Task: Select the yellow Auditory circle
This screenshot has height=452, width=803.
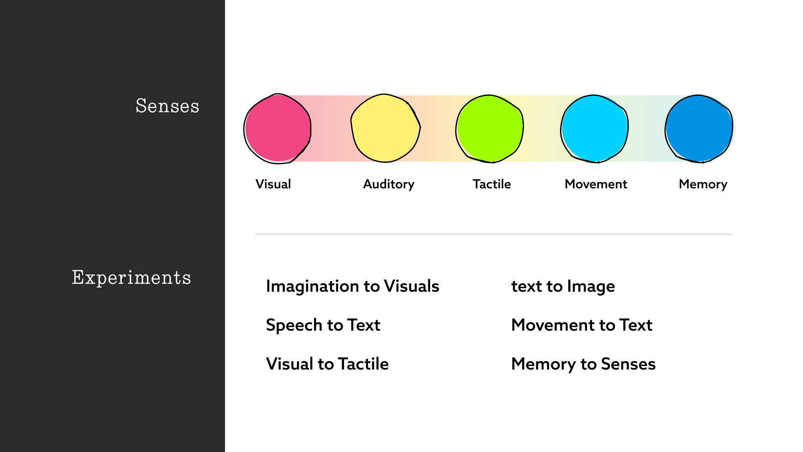Action: (385, 128)
